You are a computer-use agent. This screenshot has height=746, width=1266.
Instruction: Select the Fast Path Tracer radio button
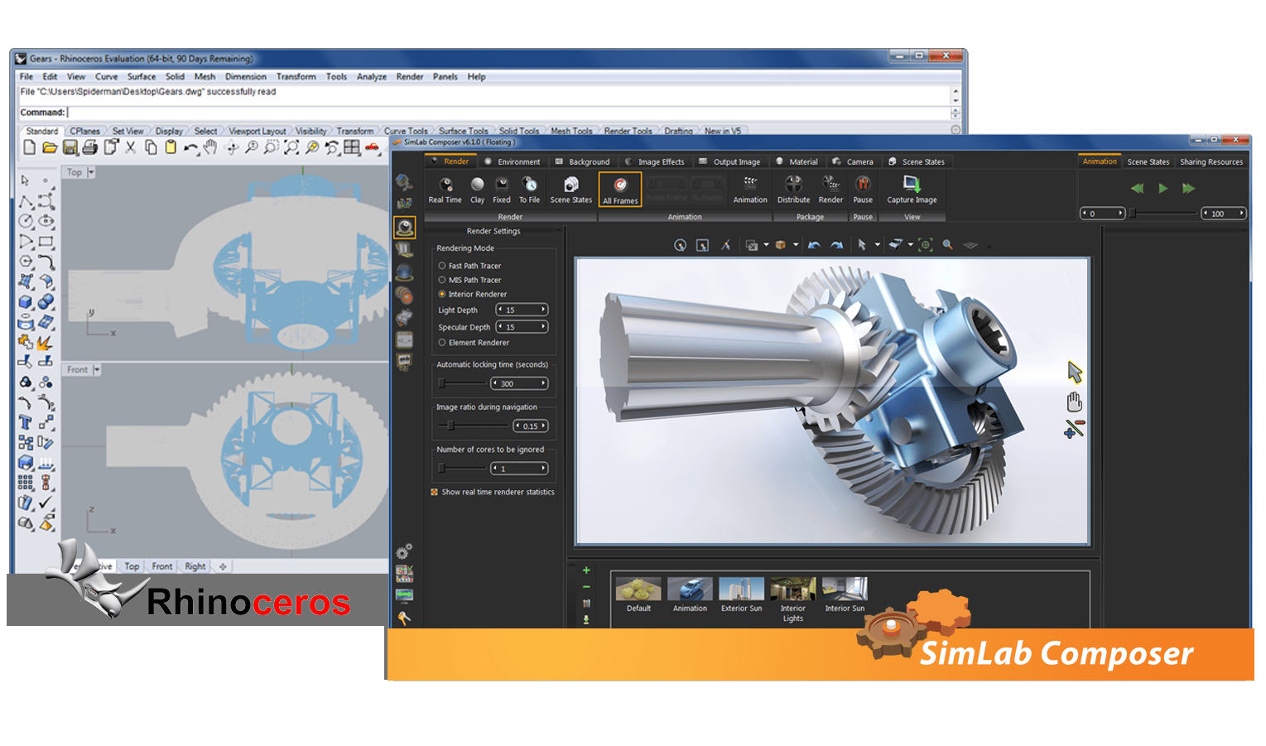(x=442, y=266)
